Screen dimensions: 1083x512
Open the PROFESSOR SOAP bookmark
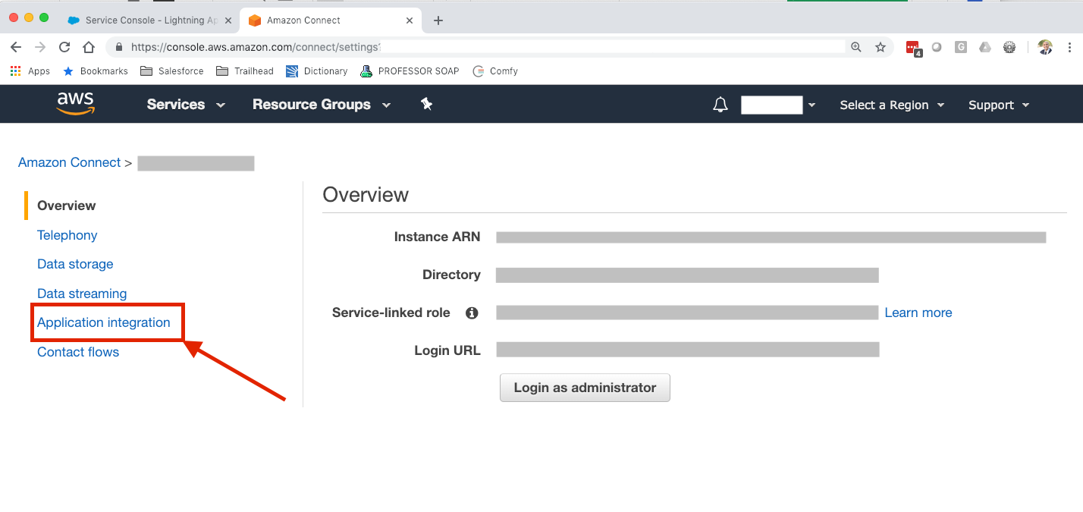point(410,71)
